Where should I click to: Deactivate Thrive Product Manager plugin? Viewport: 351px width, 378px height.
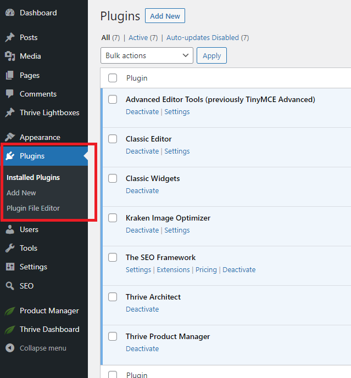tap(142, 349)
